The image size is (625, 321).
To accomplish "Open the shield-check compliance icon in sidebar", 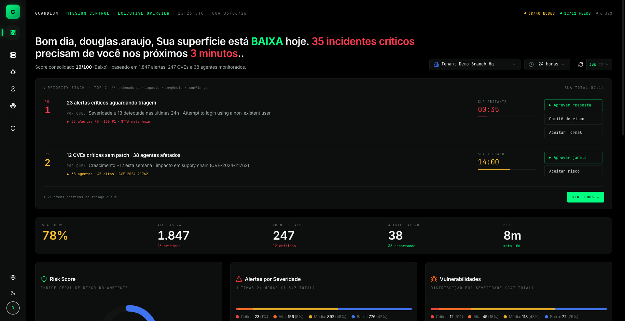I will [13, 89].
